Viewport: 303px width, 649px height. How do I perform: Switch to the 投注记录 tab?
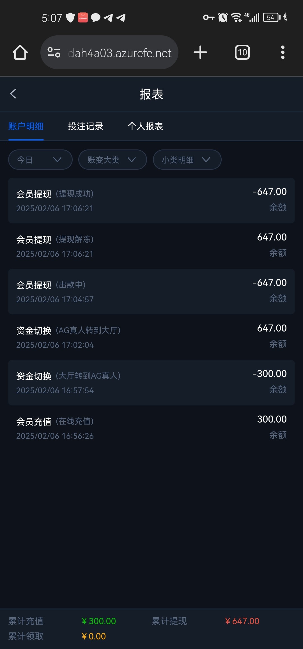tap(86, 126)
